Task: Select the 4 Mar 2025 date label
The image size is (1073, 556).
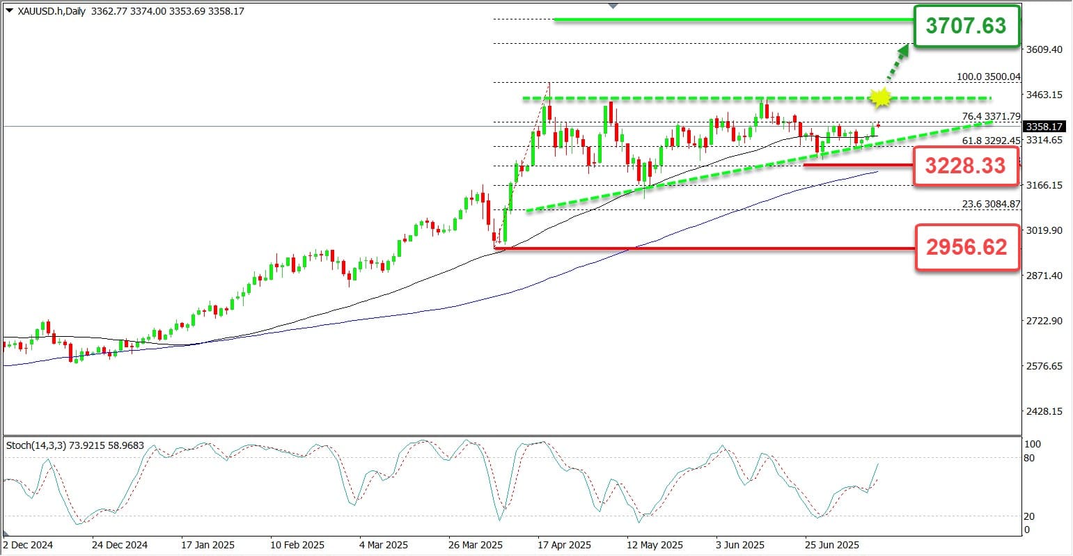Action: pos(384,545)
